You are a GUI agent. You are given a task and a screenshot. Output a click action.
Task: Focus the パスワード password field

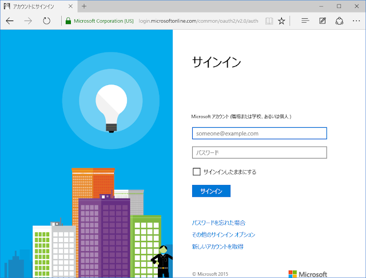pyautogui.click(x=259, y=152)
